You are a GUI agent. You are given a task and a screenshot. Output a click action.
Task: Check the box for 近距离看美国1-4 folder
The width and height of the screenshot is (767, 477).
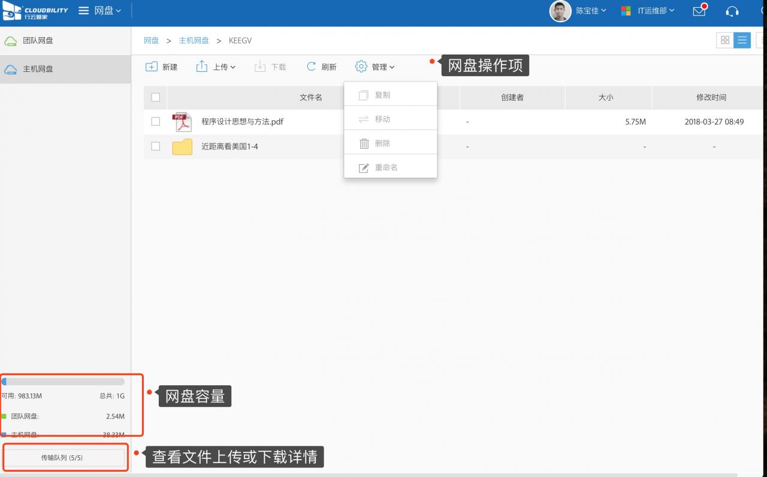pyautogui.click(x=156, y=146)
